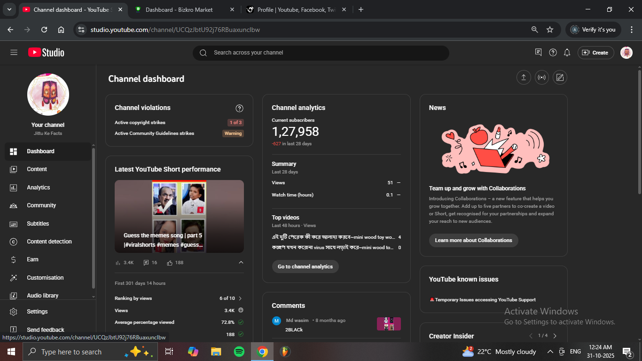Screen dimensions: 642x361
Task: Click the upload videos icon
Action: coord(524,78)
